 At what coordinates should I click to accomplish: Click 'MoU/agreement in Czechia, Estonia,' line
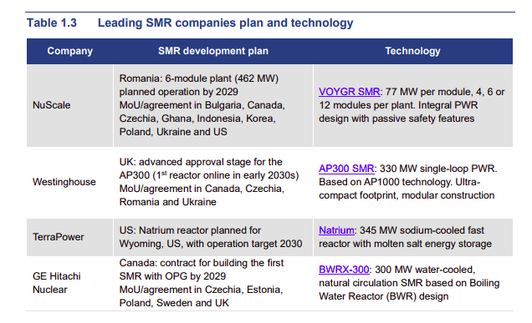(x=201, y=290)
